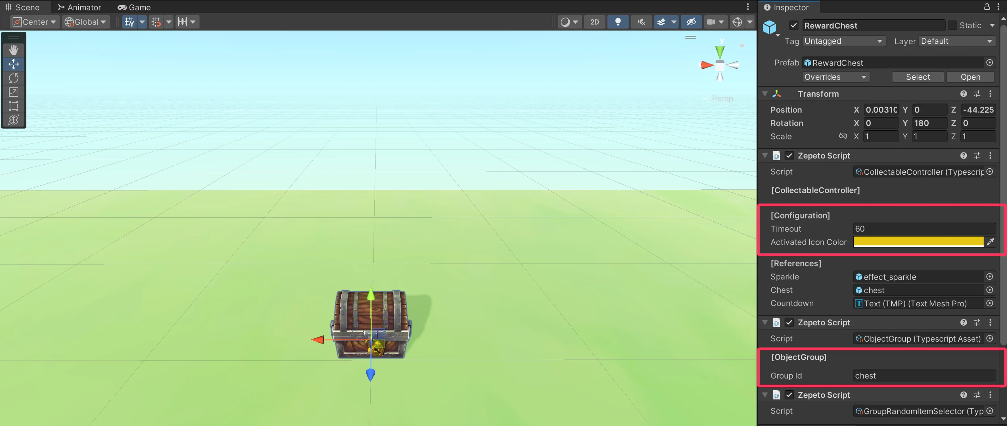Toggle scene effects (skybox, fog)
Screen dimensions: 1007x426
click(x=661, y=22)
